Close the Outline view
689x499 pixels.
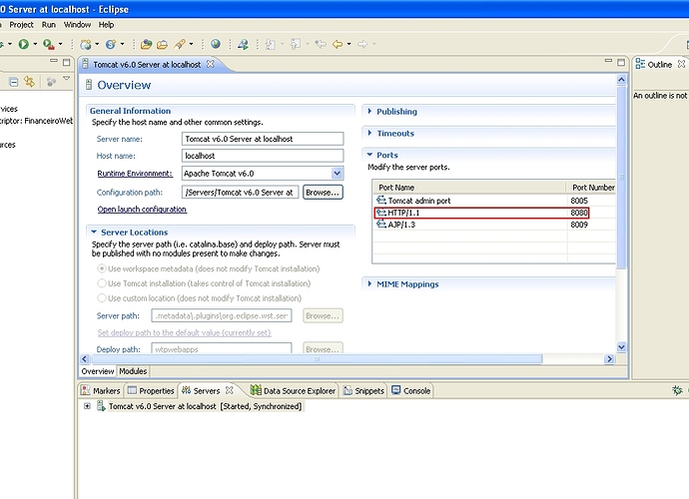(x=681, y=64)
